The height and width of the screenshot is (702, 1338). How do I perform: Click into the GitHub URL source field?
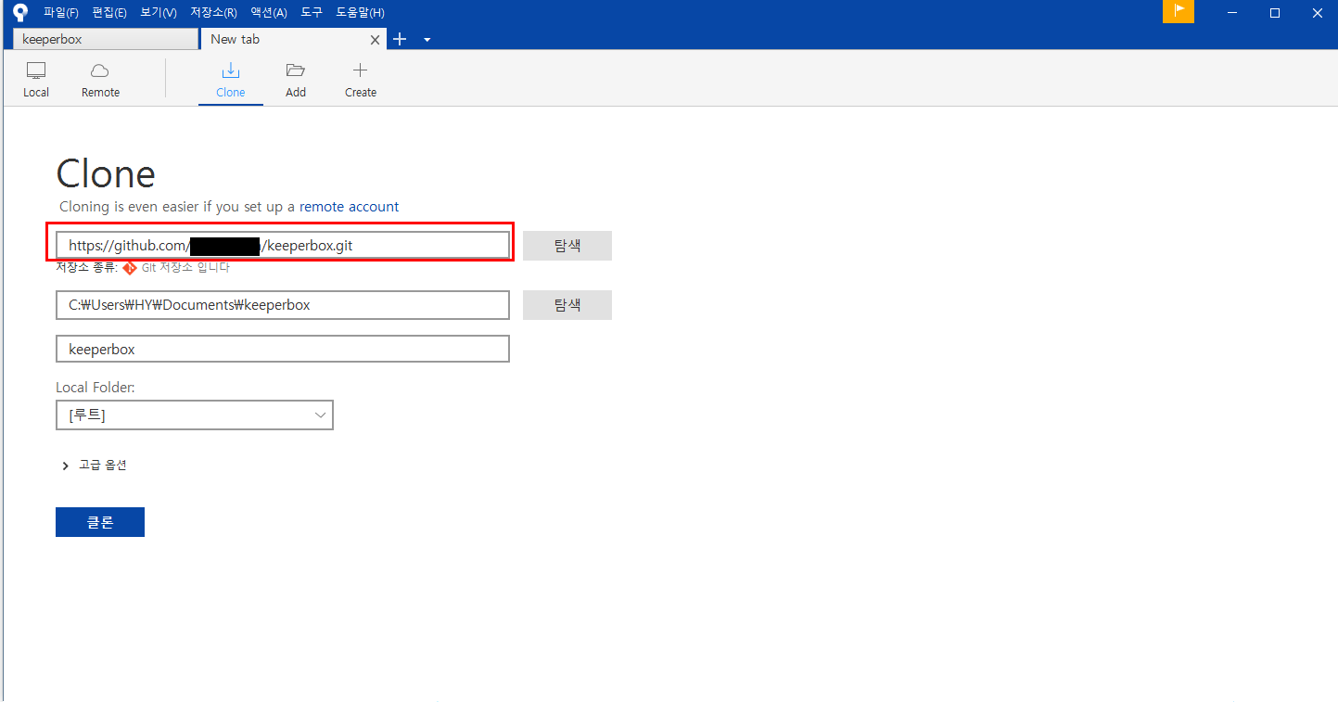pyautogui.click(x=283, y=246)
